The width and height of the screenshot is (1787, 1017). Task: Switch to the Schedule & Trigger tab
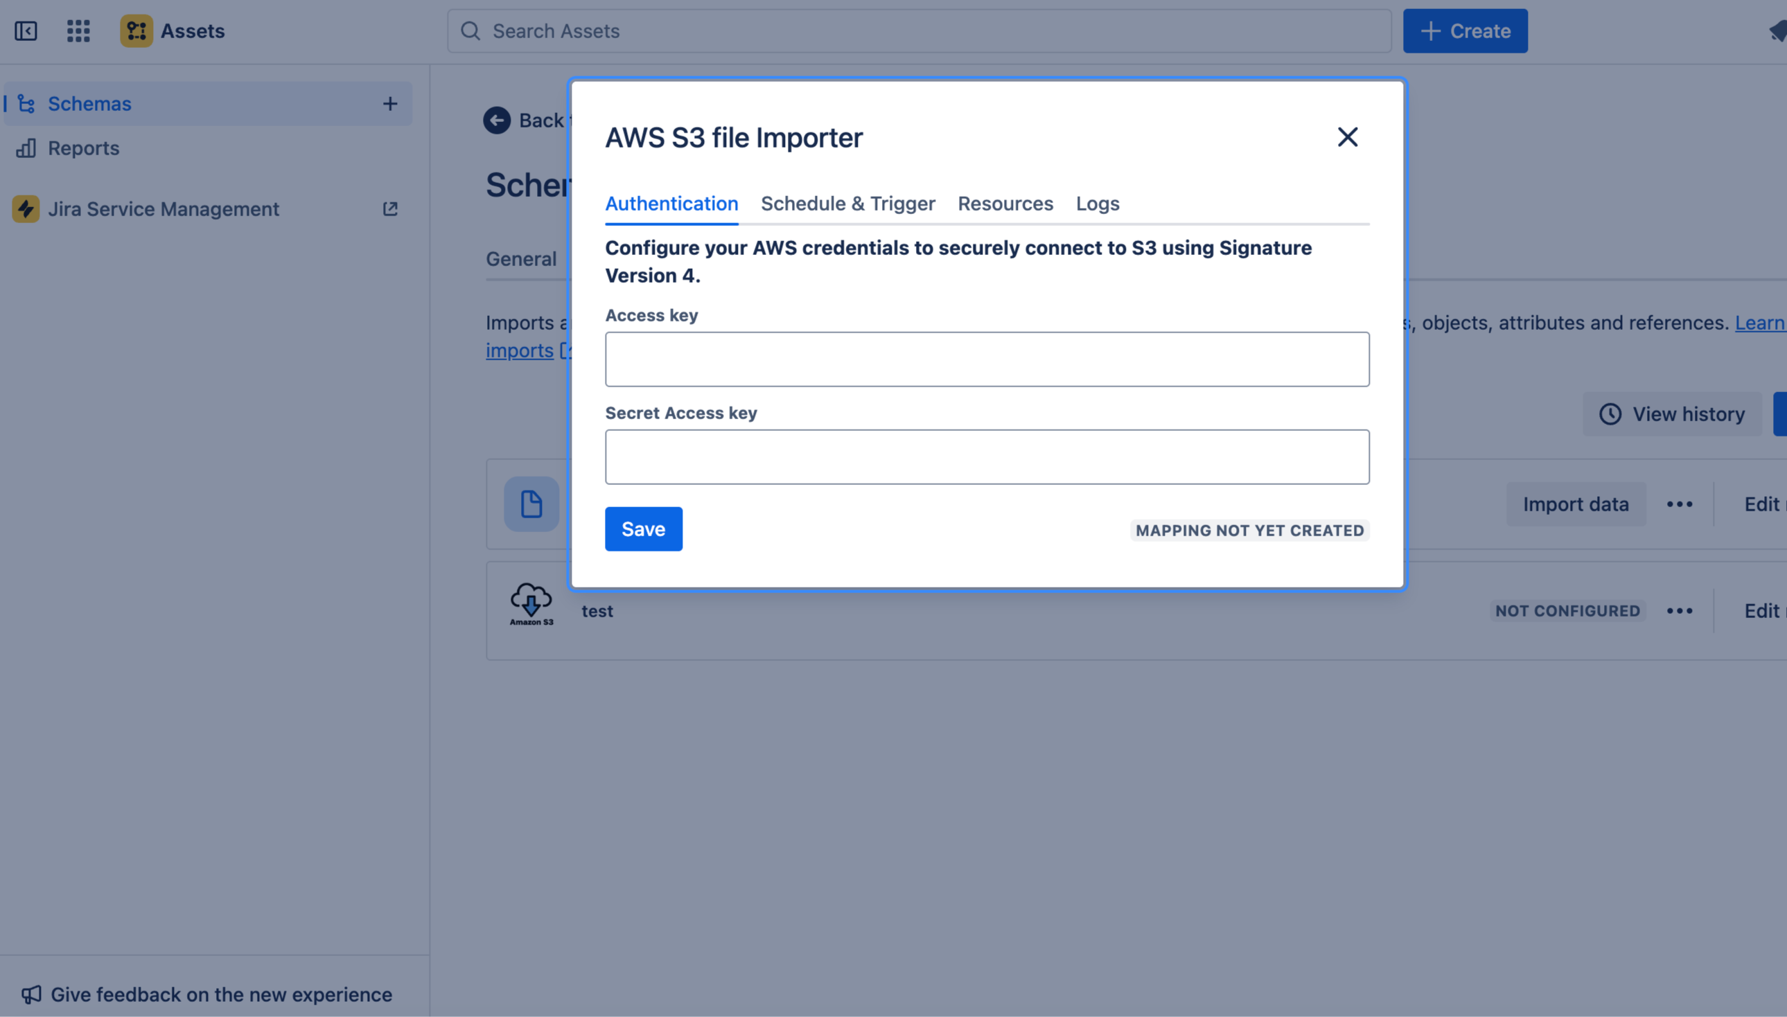847,203
